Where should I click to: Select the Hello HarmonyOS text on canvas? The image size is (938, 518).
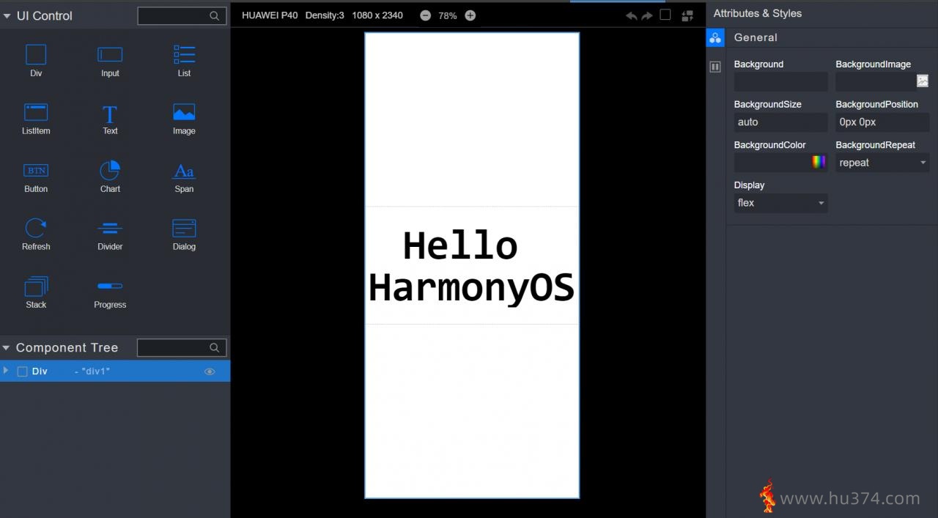click(x=471, y=266)
